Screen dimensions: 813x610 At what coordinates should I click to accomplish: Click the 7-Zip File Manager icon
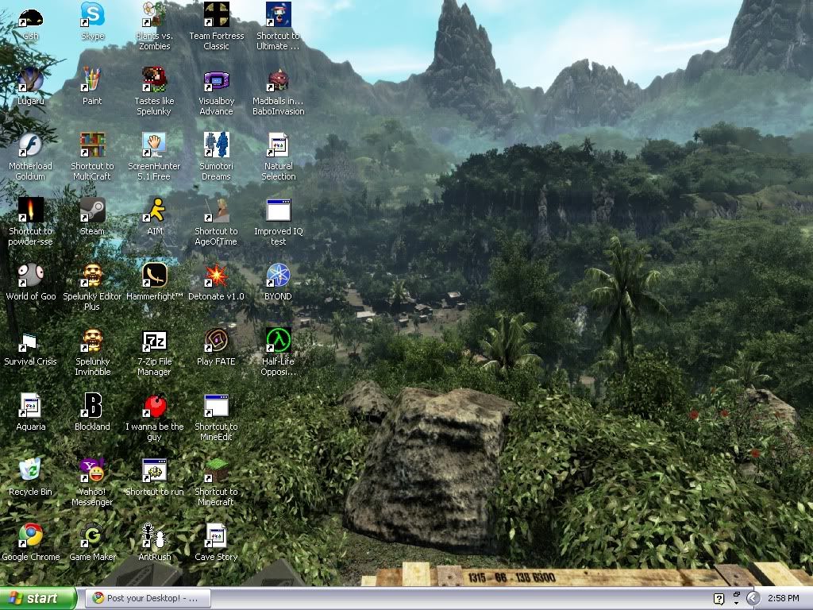(155, 341)
